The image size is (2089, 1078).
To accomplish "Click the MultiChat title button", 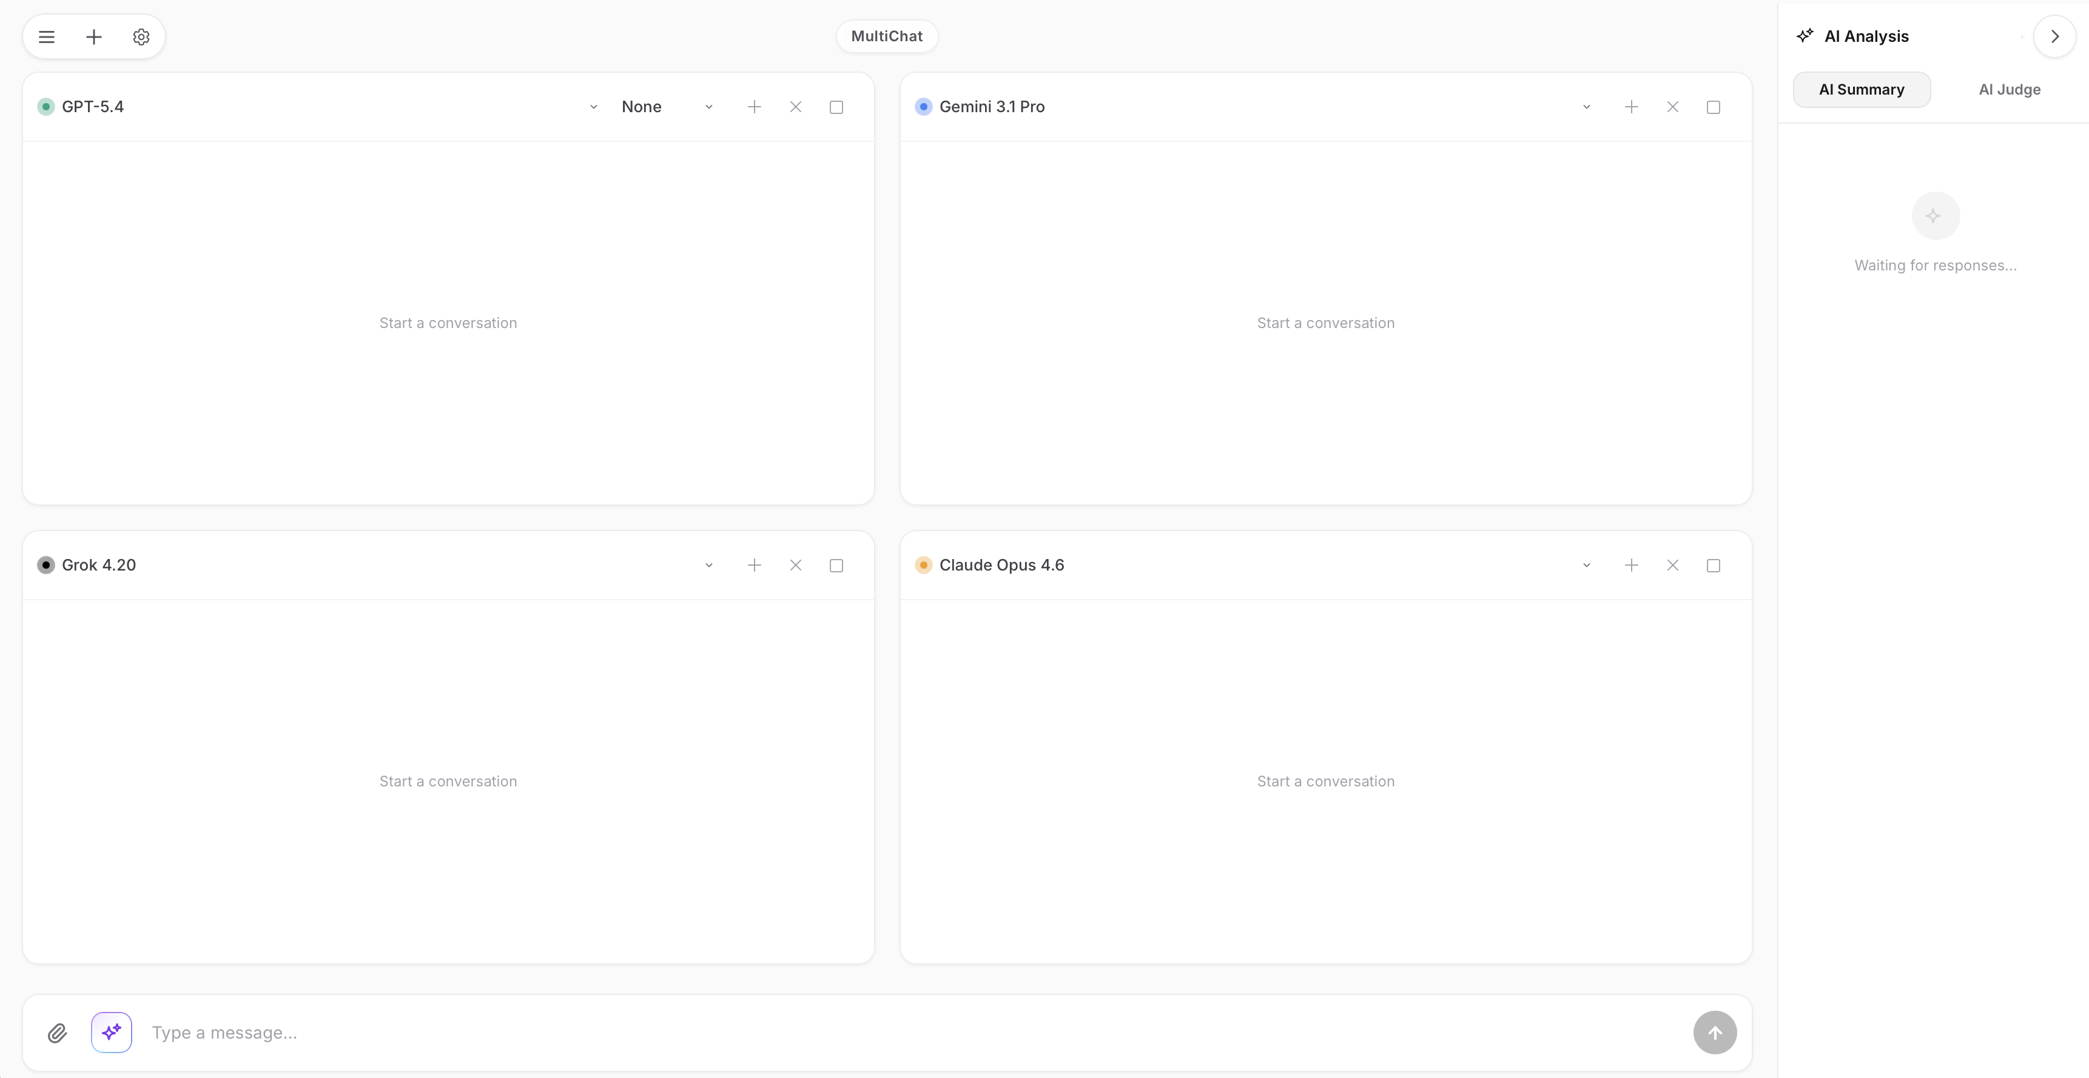I will [886, 36].
